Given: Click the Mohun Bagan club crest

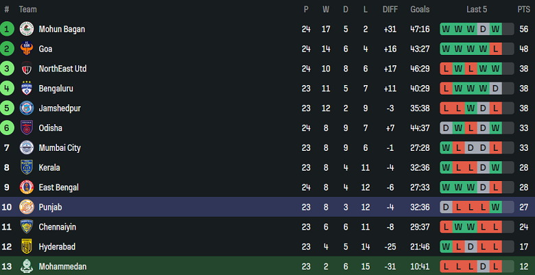Looking at the screenshot, I should 27,29.
